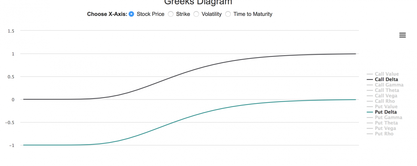This screenshot has width=417, height=166.
Task: Hide the Call Delta series
Action: tap(386, 80)
